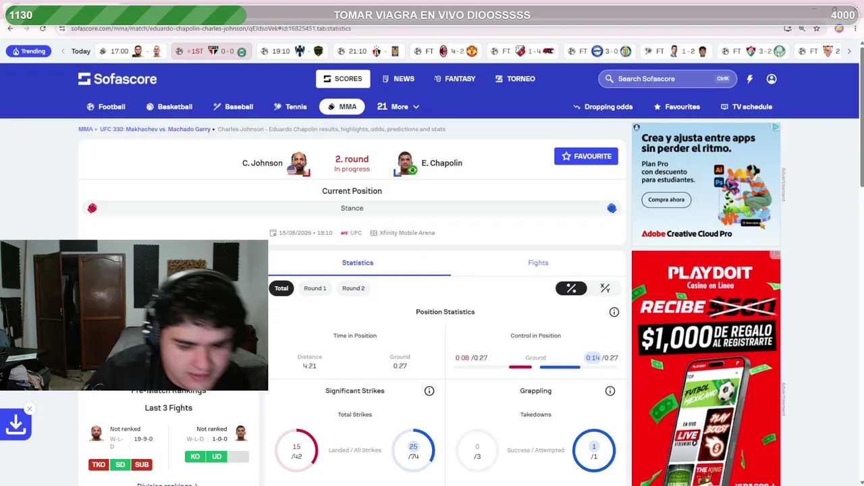The height and width of the screenshot is (486, 864).
Task: Click browser back arrow
Action: (x=10, y=28)
